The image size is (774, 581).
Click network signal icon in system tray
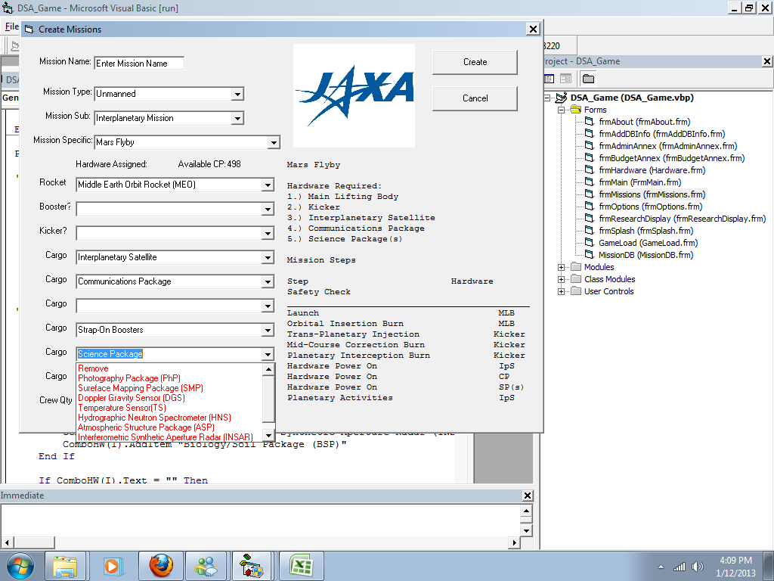(x=680, y=567)
